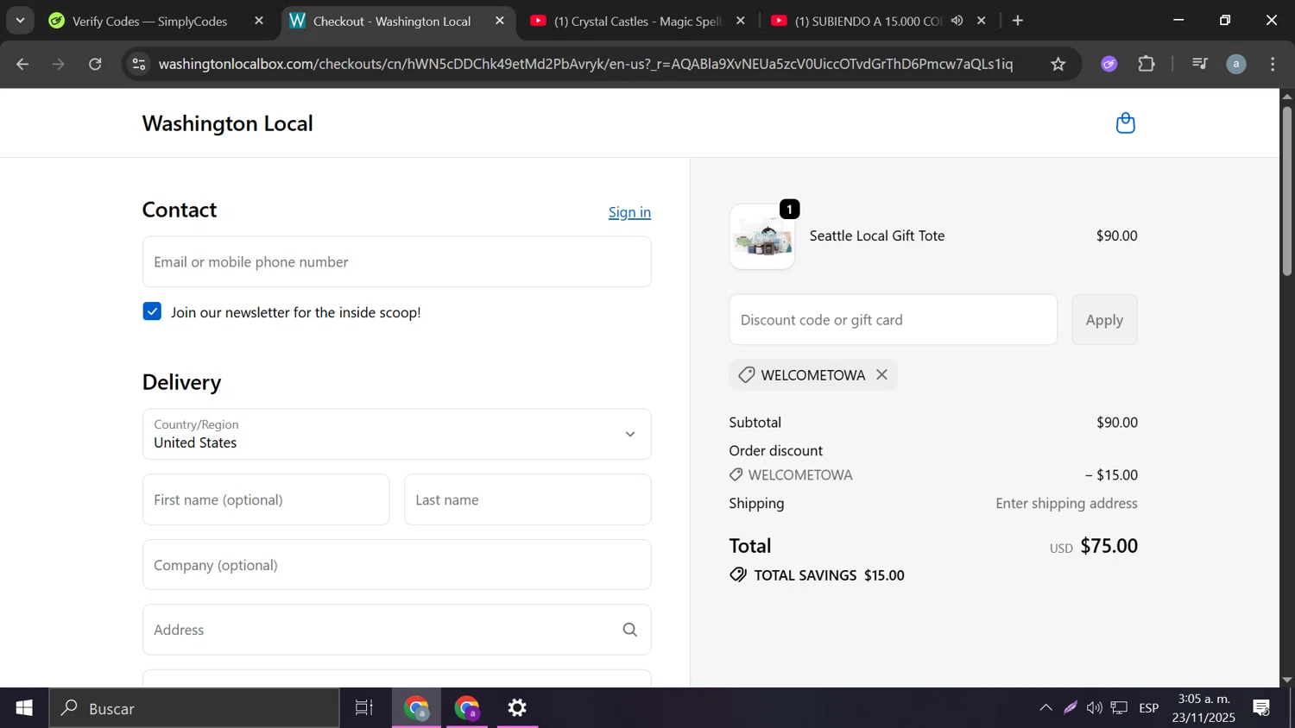Click the Washington Local store title
The width and height of the screenshot is (1295, 728).
click(x=228, y=123)
